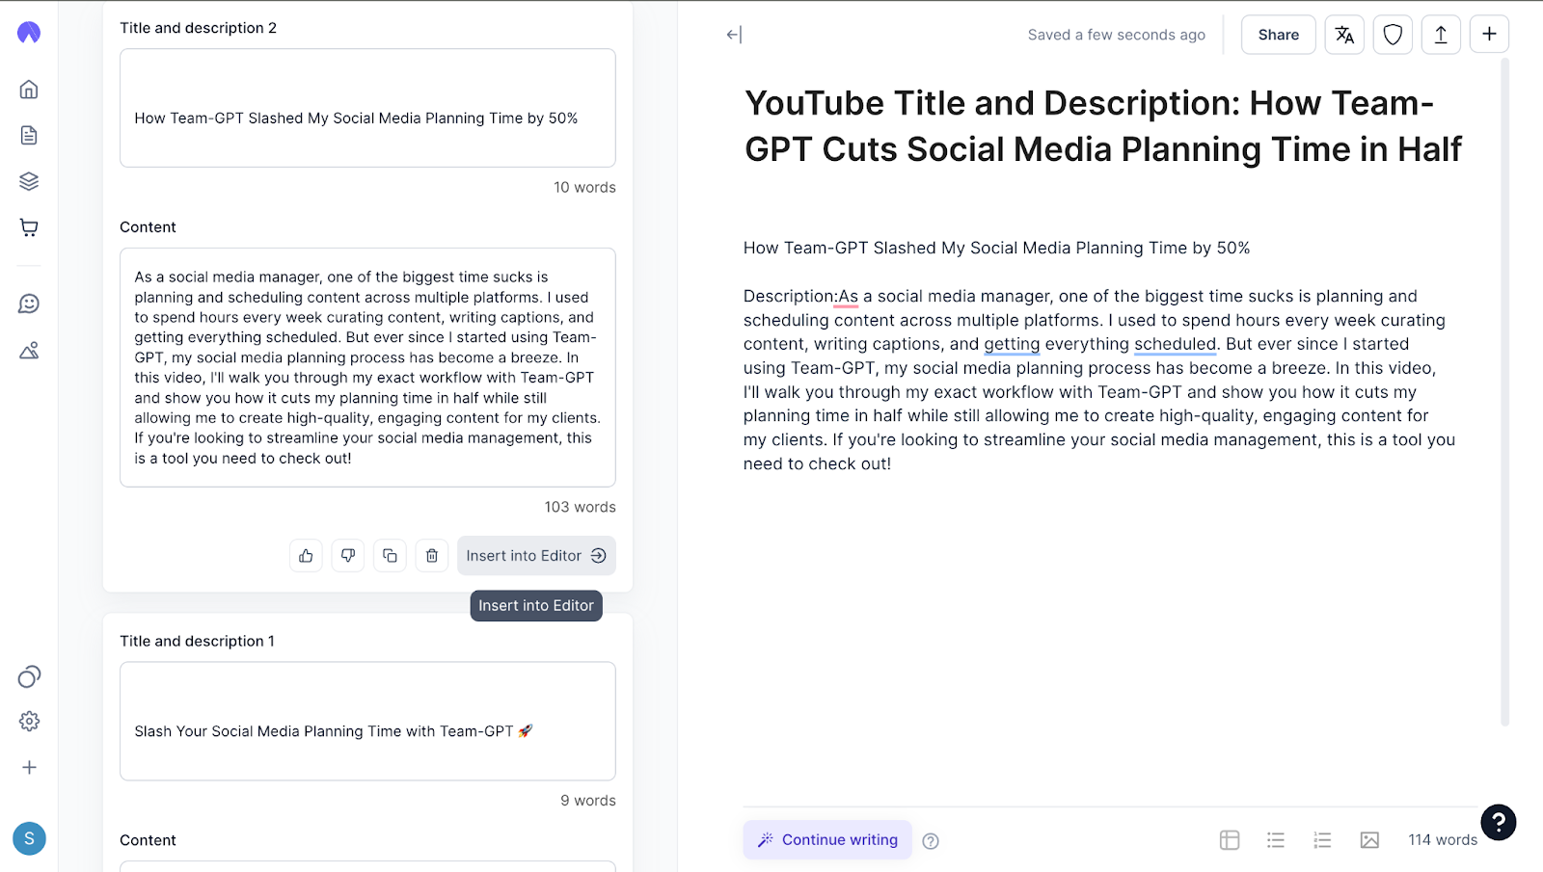
Task: Click the export upload arrow icon
Action: click(x=1441, y=35)
